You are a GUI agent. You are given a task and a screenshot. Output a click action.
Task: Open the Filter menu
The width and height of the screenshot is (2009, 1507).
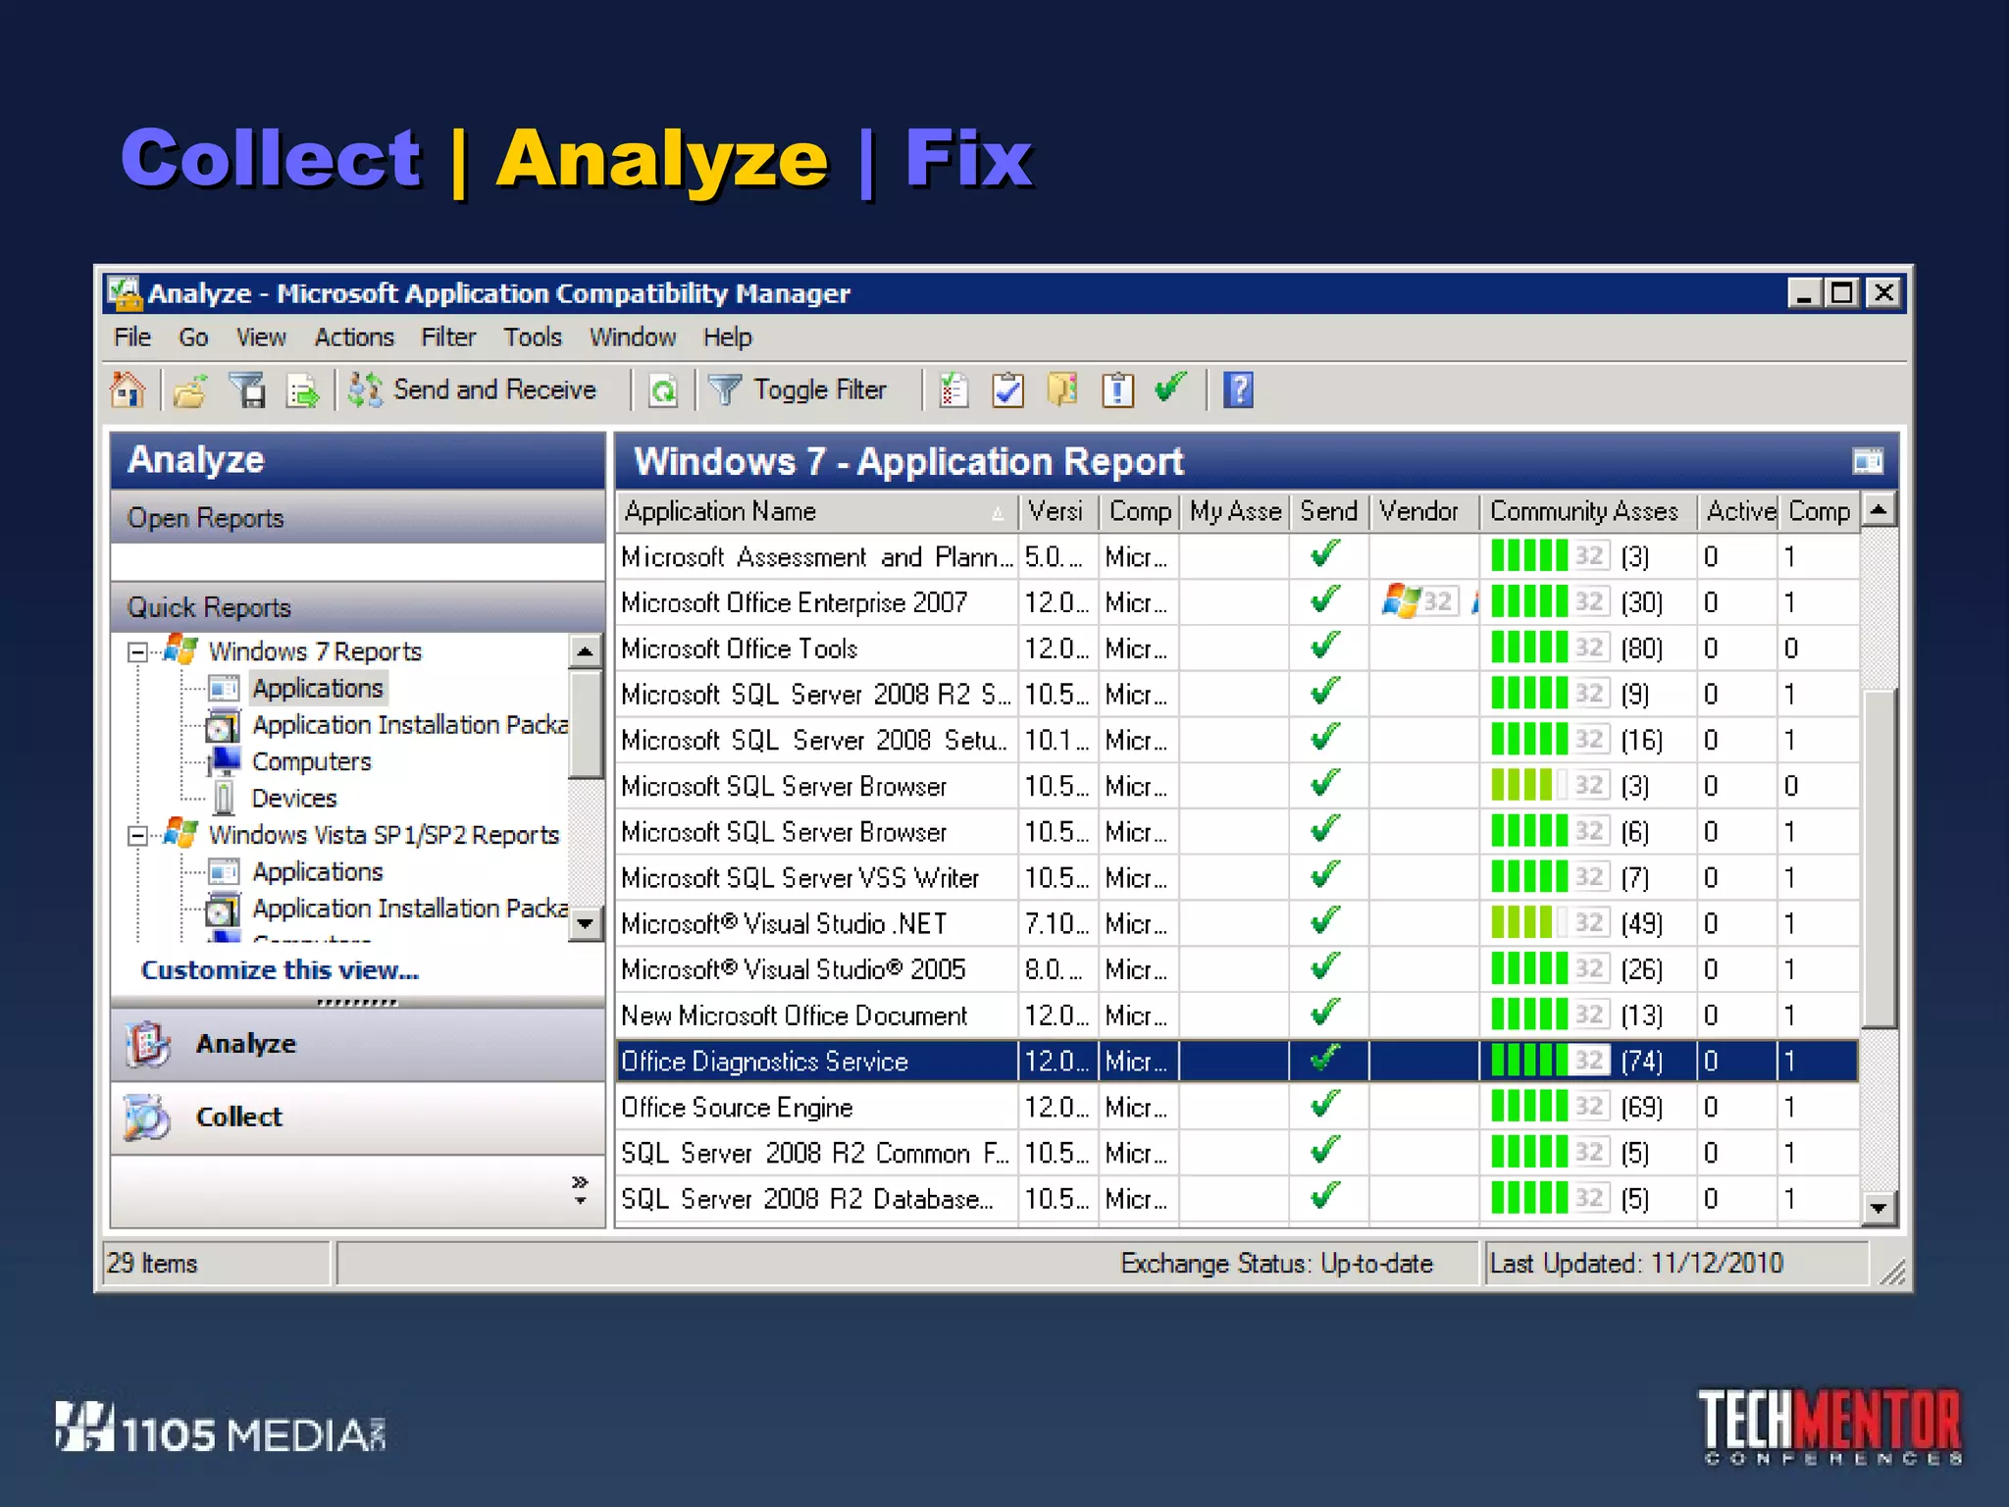click(448, 338)
